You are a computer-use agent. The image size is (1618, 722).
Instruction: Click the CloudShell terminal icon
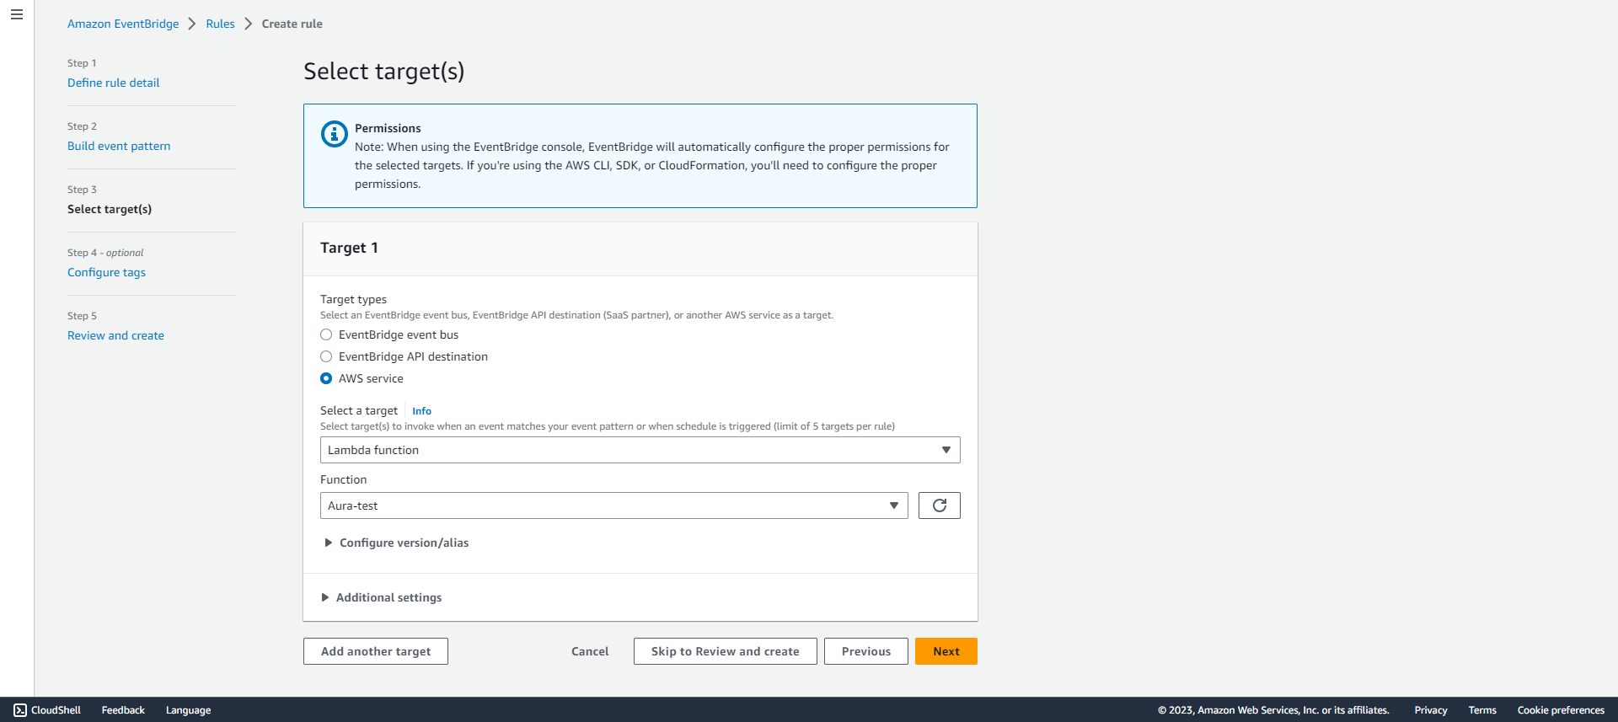pos(20,710)
